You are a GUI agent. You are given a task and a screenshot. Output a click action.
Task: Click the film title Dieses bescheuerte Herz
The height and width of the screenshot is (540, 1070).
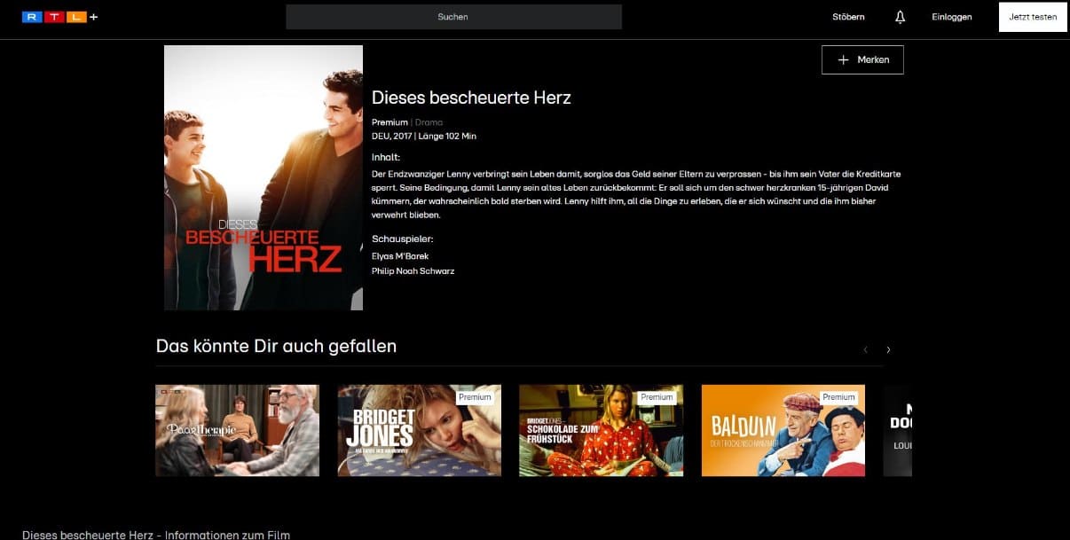point(471,98)
